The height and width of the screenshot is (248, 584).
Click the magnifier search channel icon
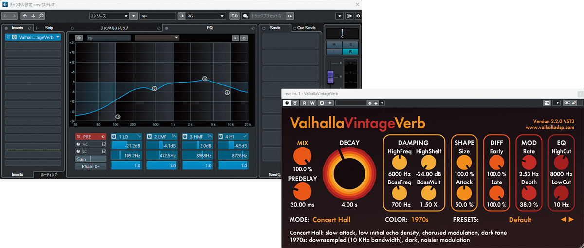coord(41,16)
